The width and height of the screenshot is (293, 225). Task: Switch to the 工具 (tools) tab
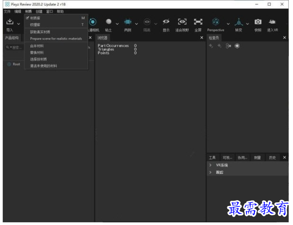coord(212,158)
